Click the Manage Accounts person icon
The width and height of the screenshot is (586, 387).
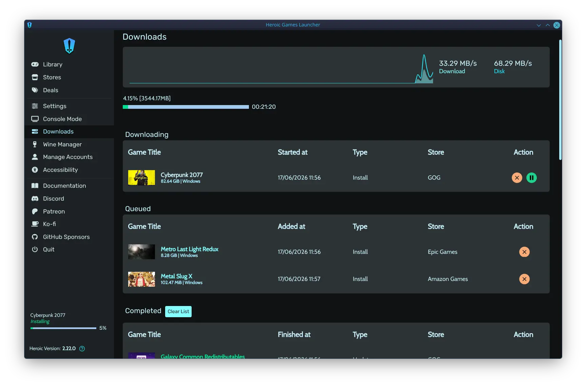35,157
